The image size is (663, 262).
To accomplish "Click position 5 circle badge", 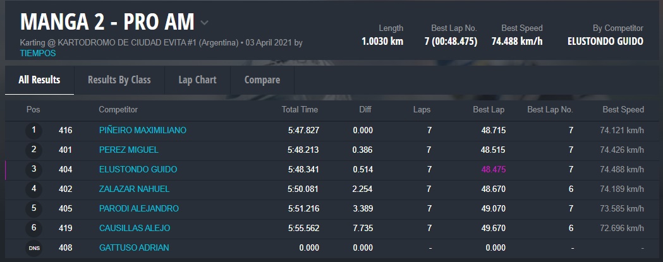I will [33, 209].
